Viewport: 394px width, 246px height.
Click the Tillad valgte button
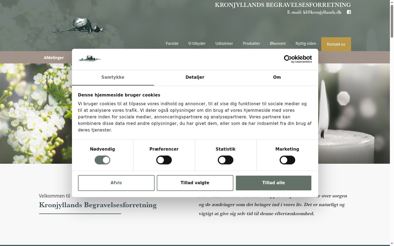[195, 183]
